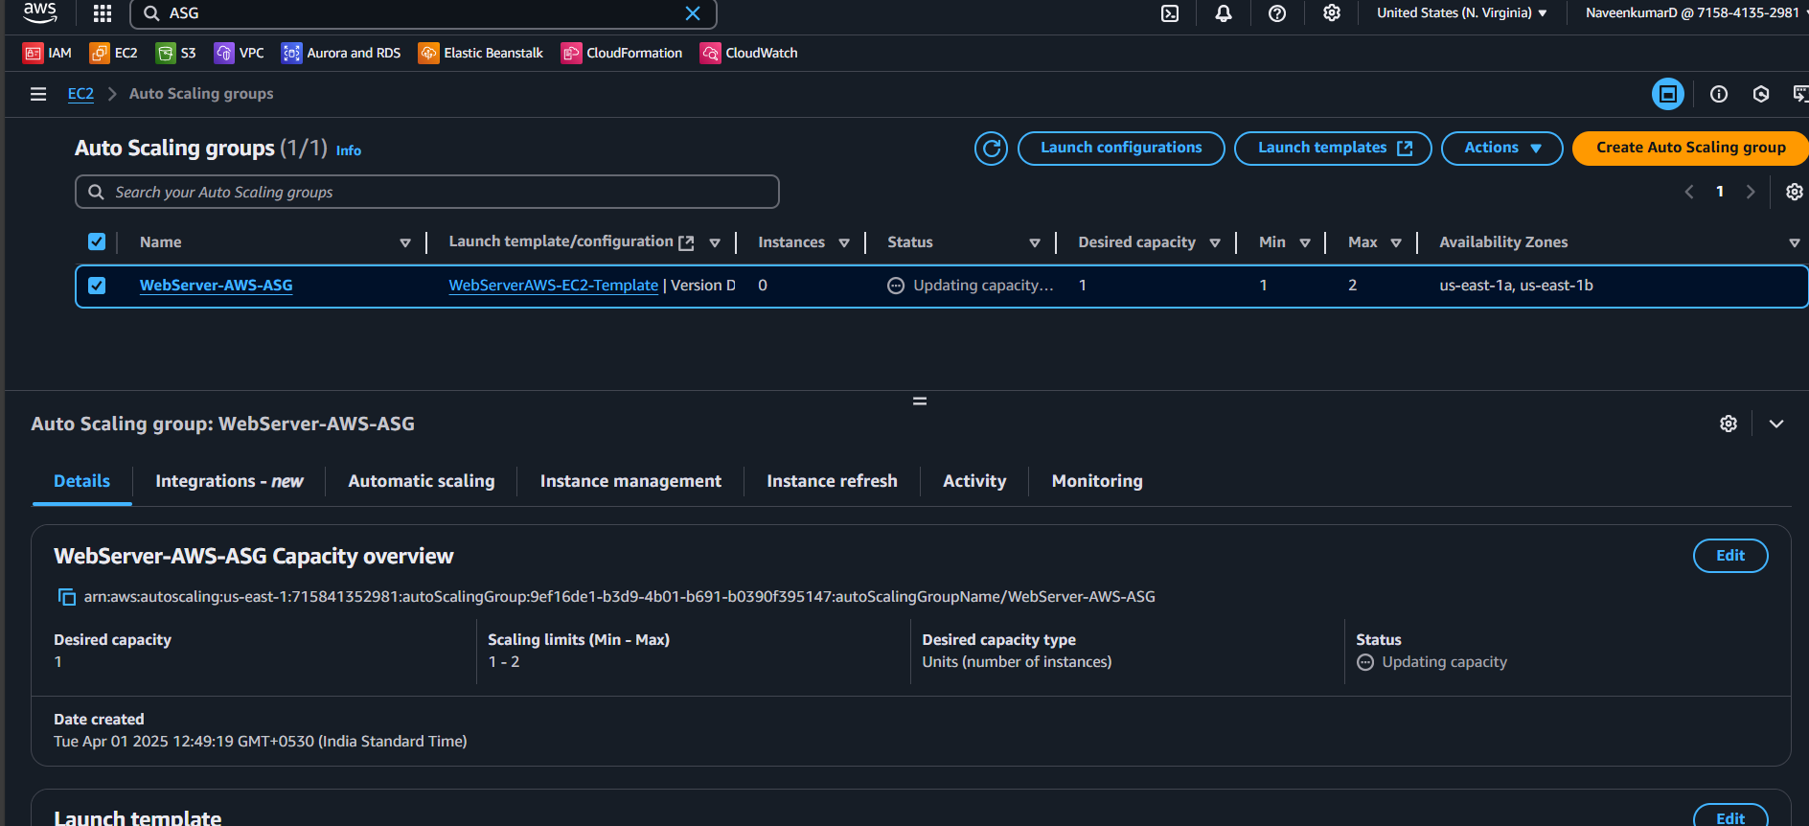Copy the Auto Scaling group ARN
Viewport: 1809px width, 826px height.
click(x=67, y=597)
